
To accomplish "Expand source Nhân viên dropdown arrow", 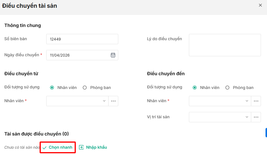I will point(104,101).
